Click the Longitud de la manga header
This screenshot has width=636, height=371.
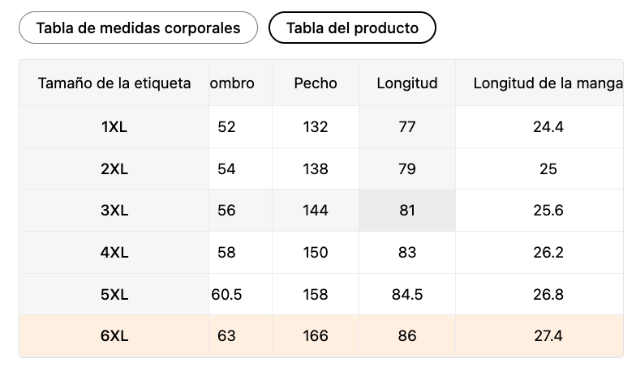point(548,83)
